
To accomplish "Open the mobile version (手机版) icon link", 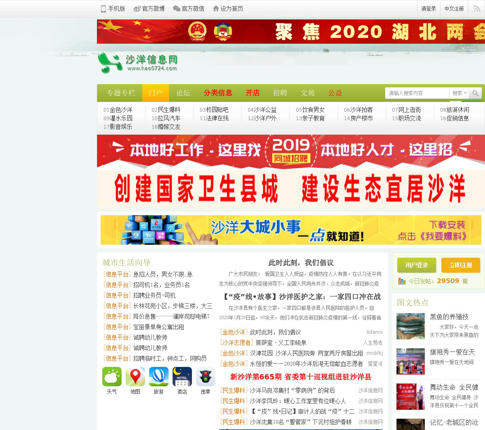I will tap(113, 8).
